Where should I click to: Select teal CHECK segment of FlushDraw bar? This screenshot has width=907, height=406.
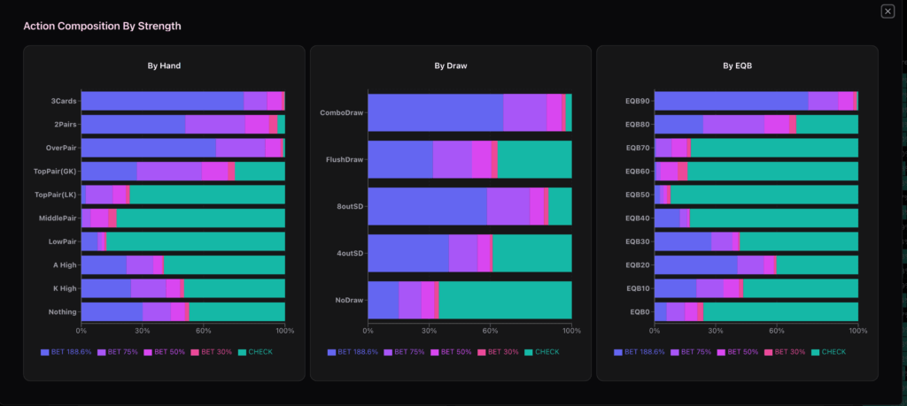(534, 159)
